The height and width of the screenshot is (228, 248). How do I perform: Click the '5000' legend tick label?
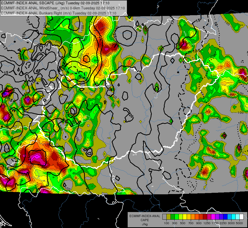[239, 223]
